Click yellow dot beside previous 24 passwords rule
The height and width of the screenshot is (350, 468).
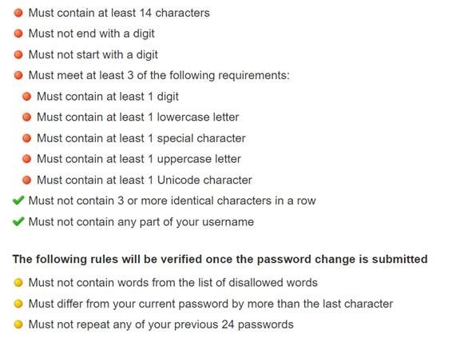click(x=18, y=324)
